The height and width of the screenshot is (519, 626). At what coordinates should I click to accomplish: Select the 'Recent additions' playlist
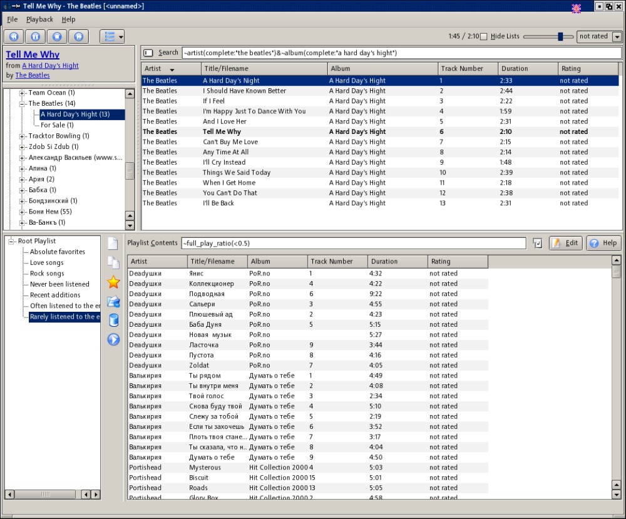click(55, 295)
